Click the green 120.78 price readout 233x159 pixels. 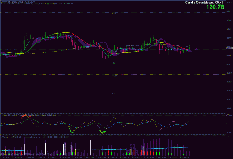coord(215,7)
